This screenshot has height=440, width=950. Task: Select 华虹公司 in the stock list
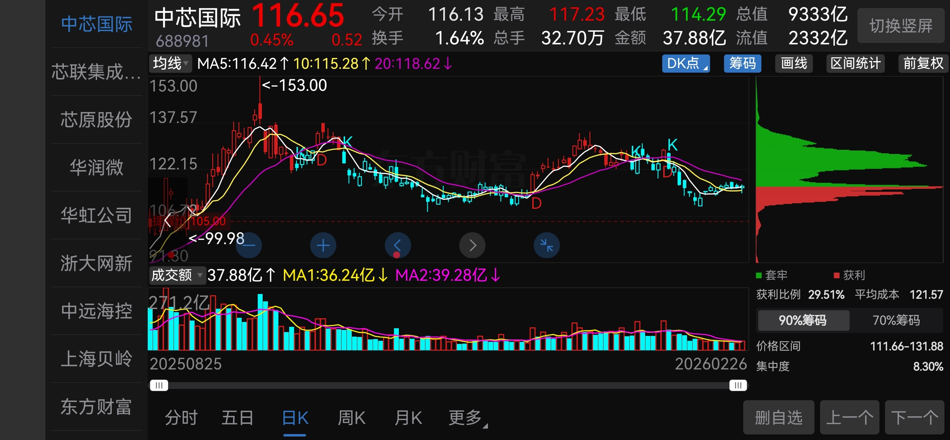pyautogui.click(x=96, y=215)
